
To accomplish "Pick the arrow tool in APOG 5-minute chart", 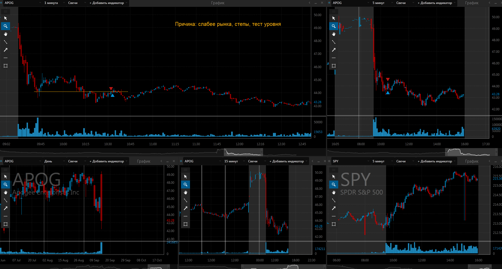I will tap(333, 50).
